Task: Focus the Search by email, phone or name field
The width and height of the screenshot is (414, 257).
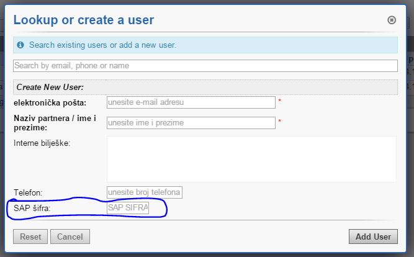Action: pos(205,66)
